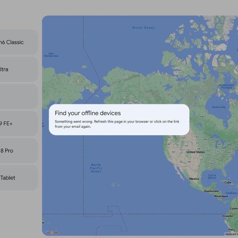Click the Google logo on the map
This screenshot has height=238, width=238.
point(52,232)
